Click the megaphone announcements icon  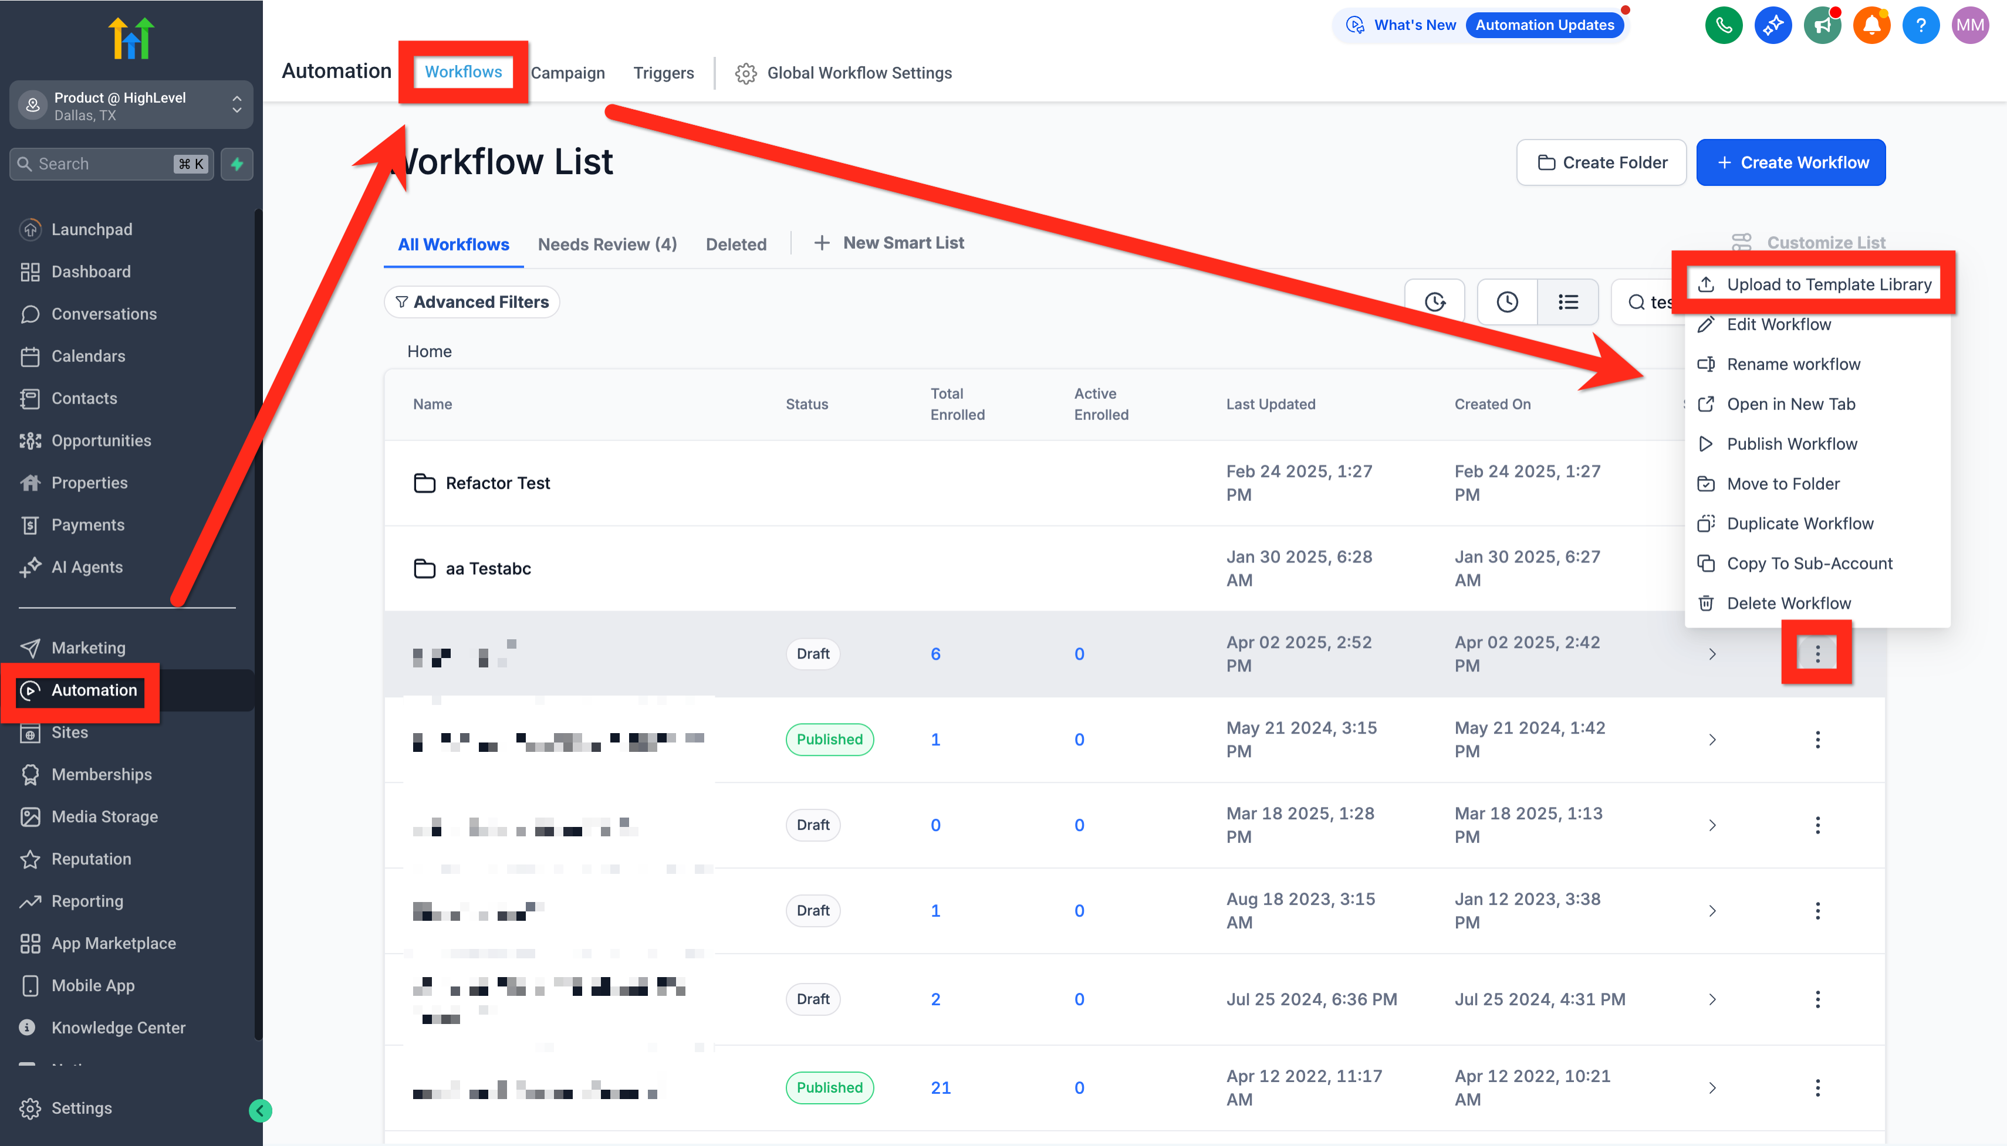pos(1822,25)
